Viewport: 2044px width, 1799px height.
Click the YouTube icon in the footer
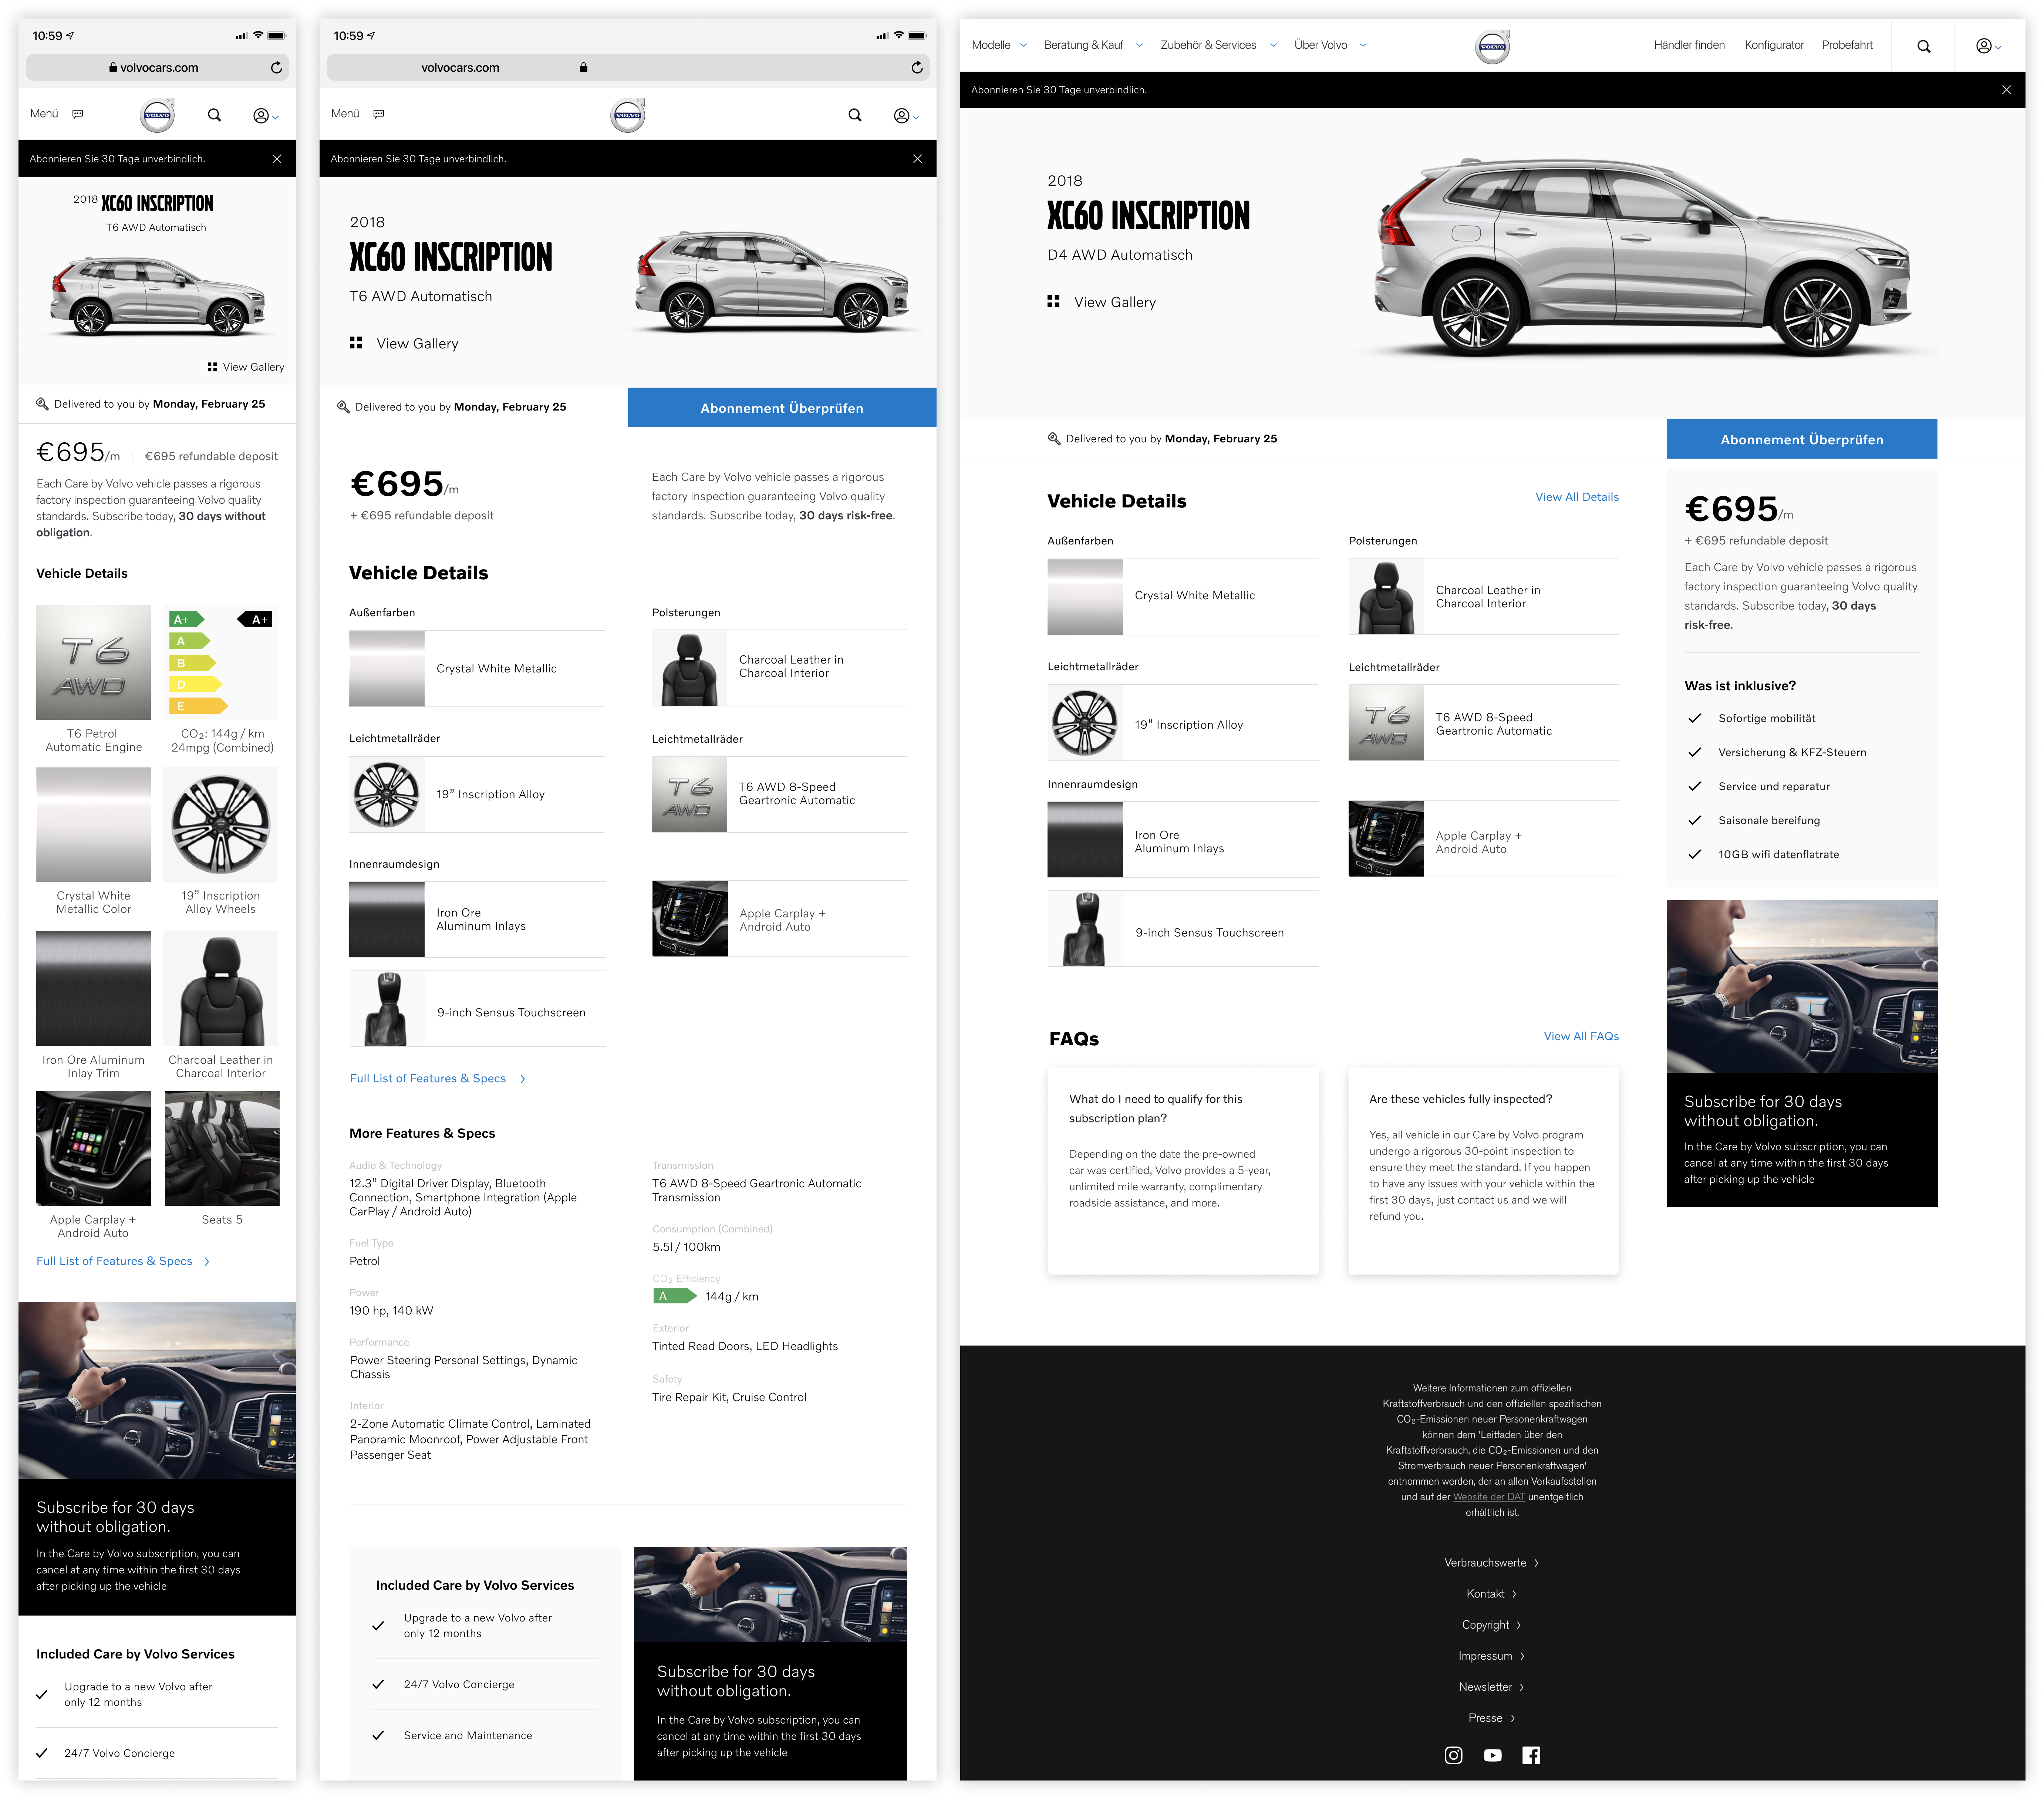pos(1492,1755)
